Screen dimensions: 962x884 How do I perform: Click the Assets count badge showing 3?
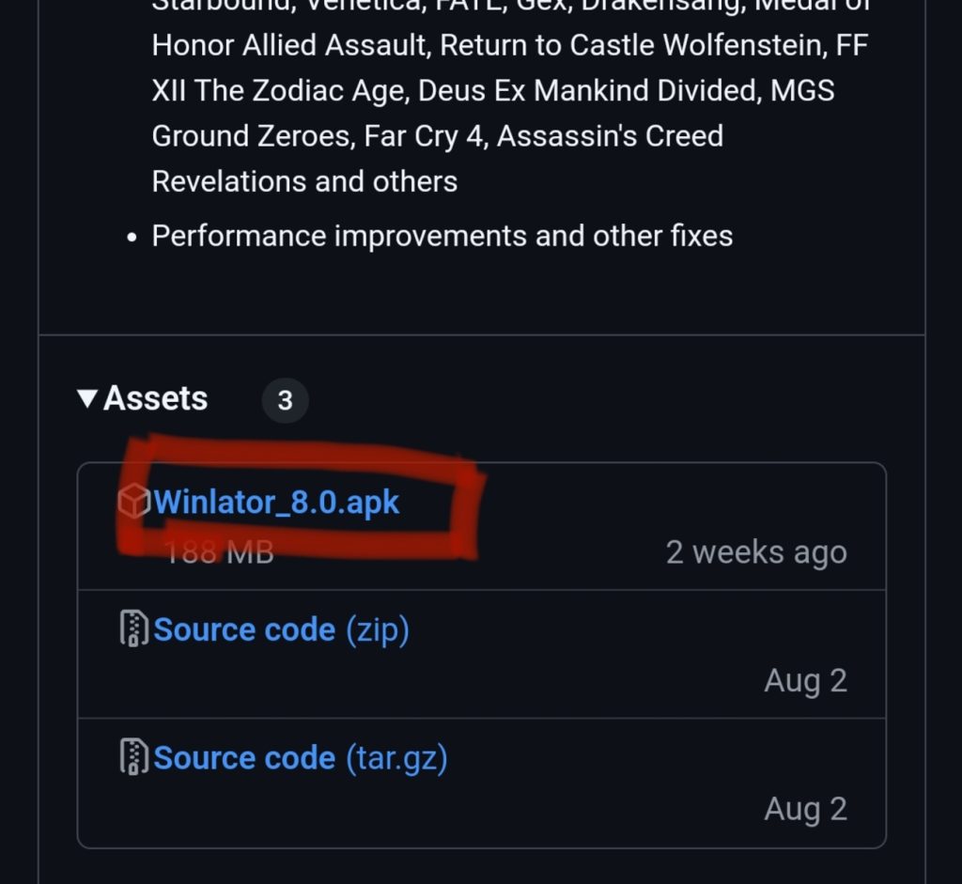click(285, 401)
